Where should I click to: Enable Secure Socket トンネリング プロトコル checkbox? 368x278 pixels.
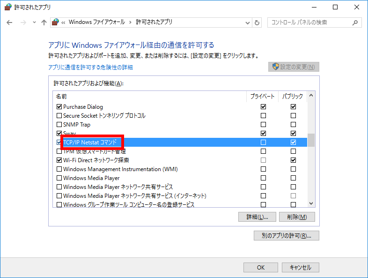[x=59, y=116]
